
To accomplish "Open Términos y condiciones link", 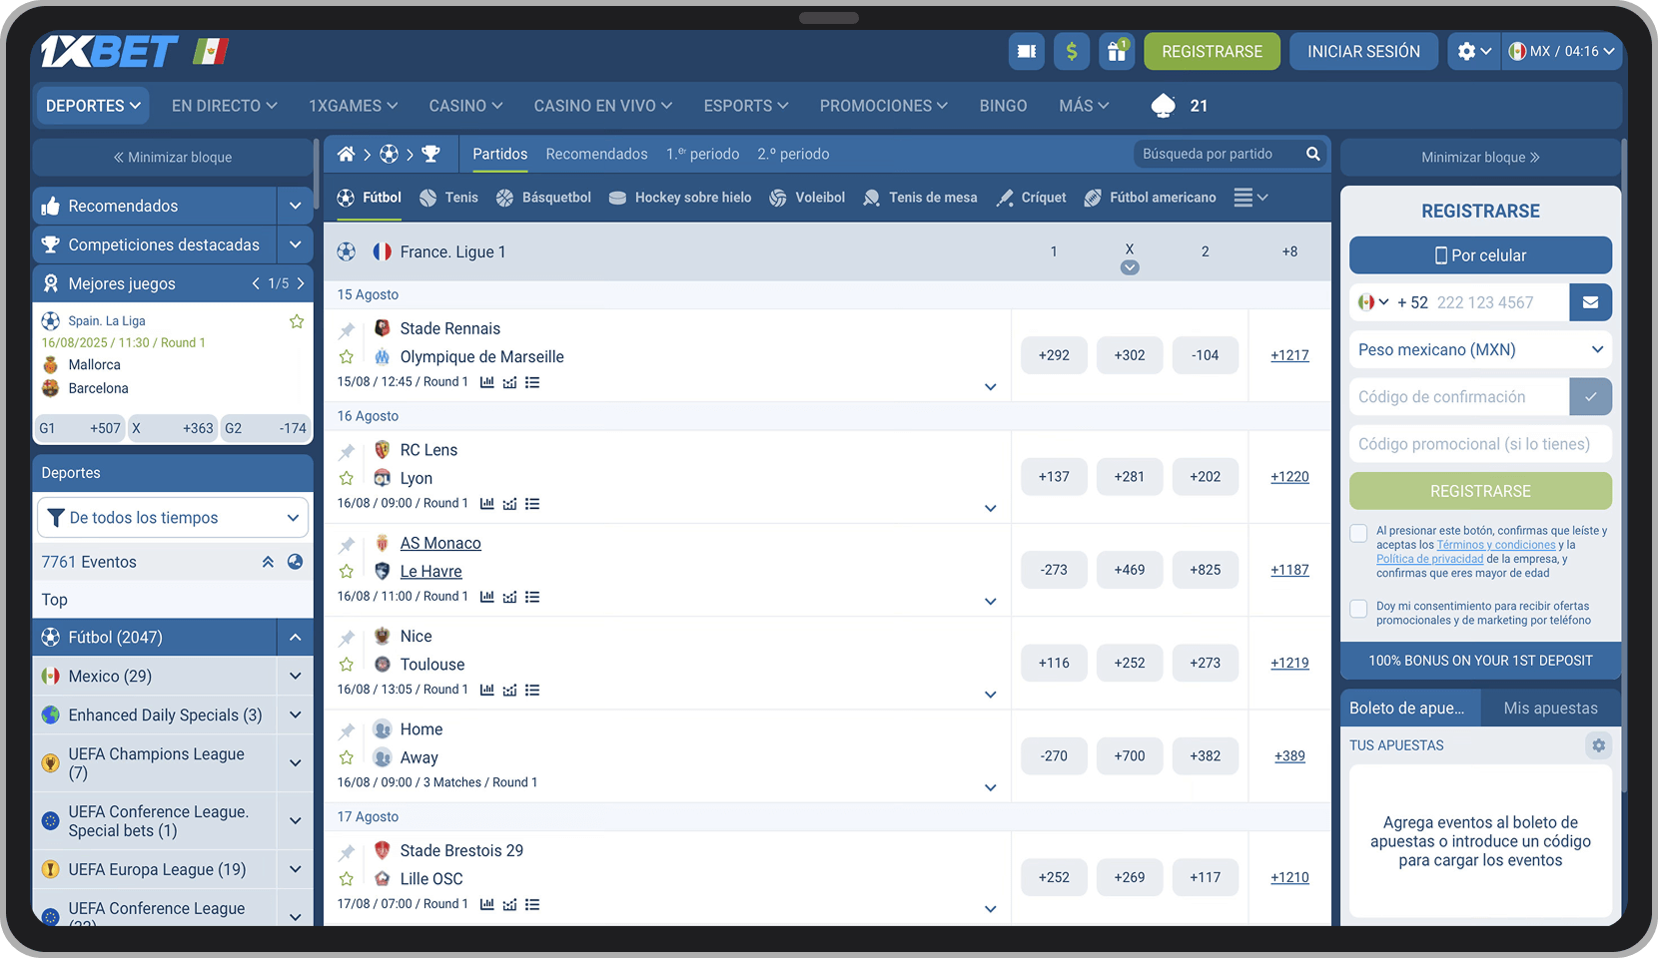I will pyautogui.click(x=1496, y=545).
